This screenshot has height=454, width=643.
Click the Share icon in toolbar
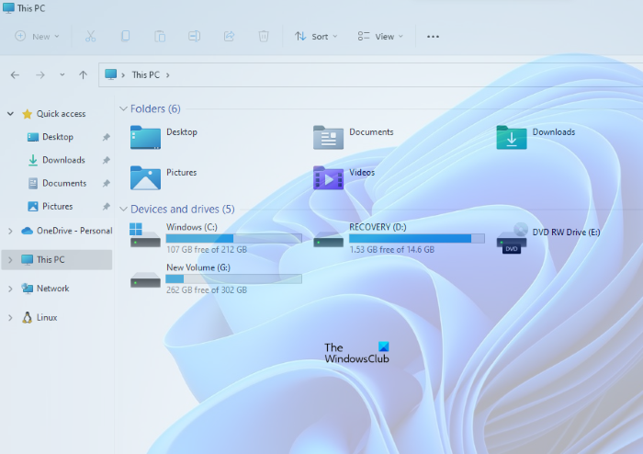point(229,36)
